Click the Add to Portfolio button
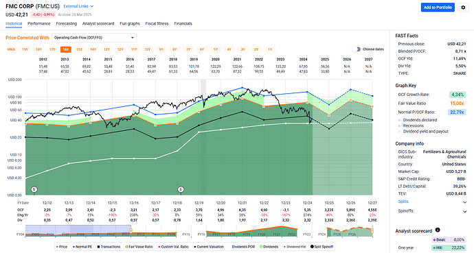The image size is (474, 253). pos(438,8)
